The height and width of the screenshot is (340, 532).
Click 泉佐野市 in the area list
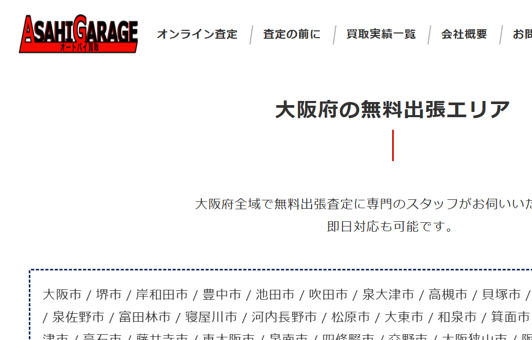pos(79,317)
